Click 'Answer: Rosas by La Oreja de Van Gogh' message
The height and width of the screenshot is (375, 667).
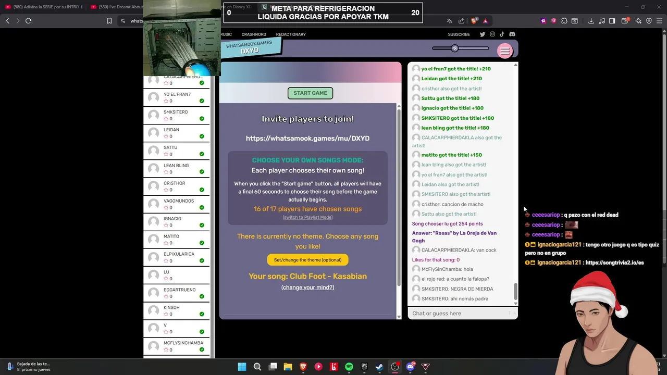(454, 237)
